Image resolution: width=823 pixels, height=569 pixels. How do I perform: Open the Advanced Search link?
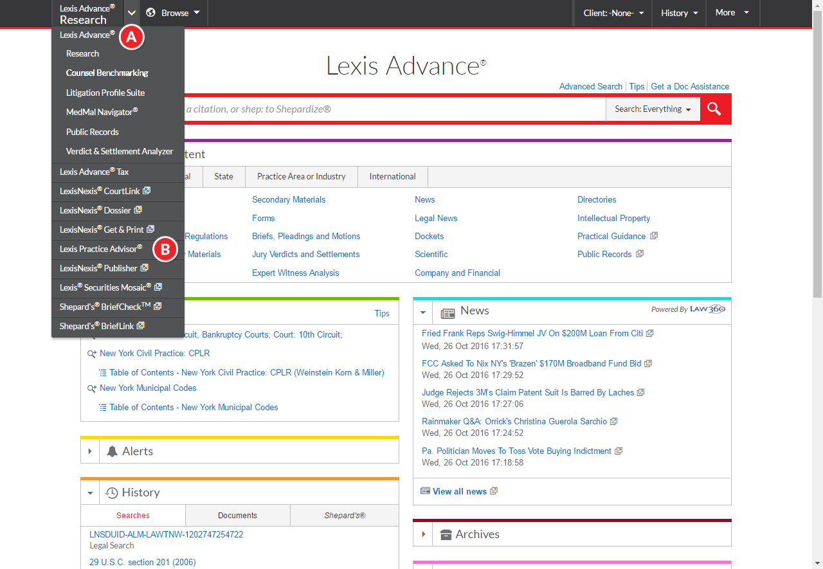(x=590, y=86)
